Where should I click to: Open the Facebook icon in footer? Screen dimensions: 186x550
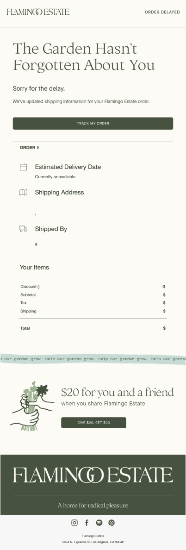[87, 523]
